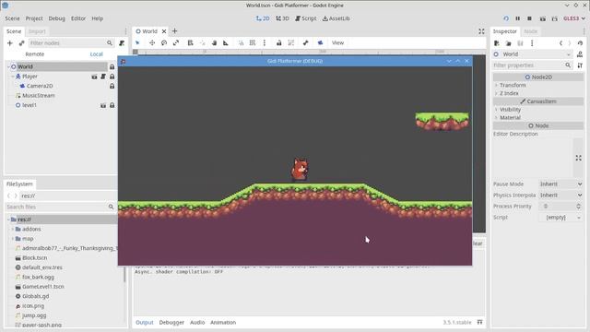Open Inspector extra options three-dot icon
Screen dimensions: 590x332
(532, 43)
